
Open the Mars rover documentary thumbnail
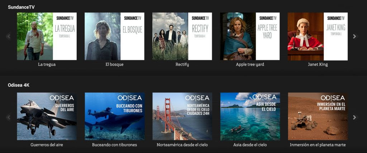pyautogui.click(x=318, y=116)
